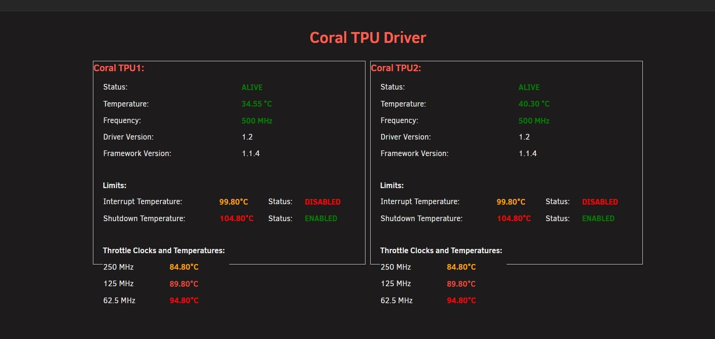Click TPU2 shutdown ENABLED status

(x=598, y=218)
